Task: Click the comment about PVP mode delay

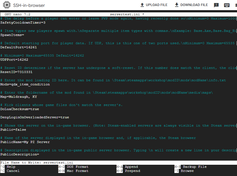Action: pos(119,18)
